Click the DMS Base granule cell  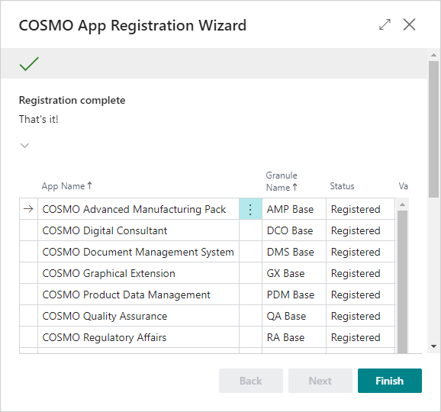[x=294, y=252]
